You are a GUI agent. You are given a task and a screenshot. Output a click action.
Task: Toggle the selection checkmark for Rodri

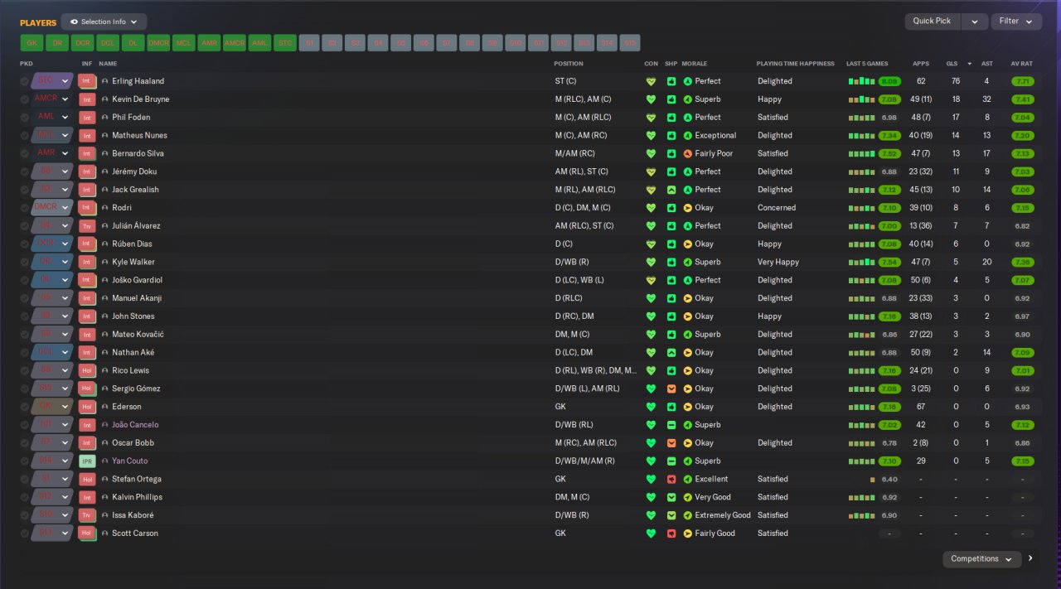(x=25, y=208)
